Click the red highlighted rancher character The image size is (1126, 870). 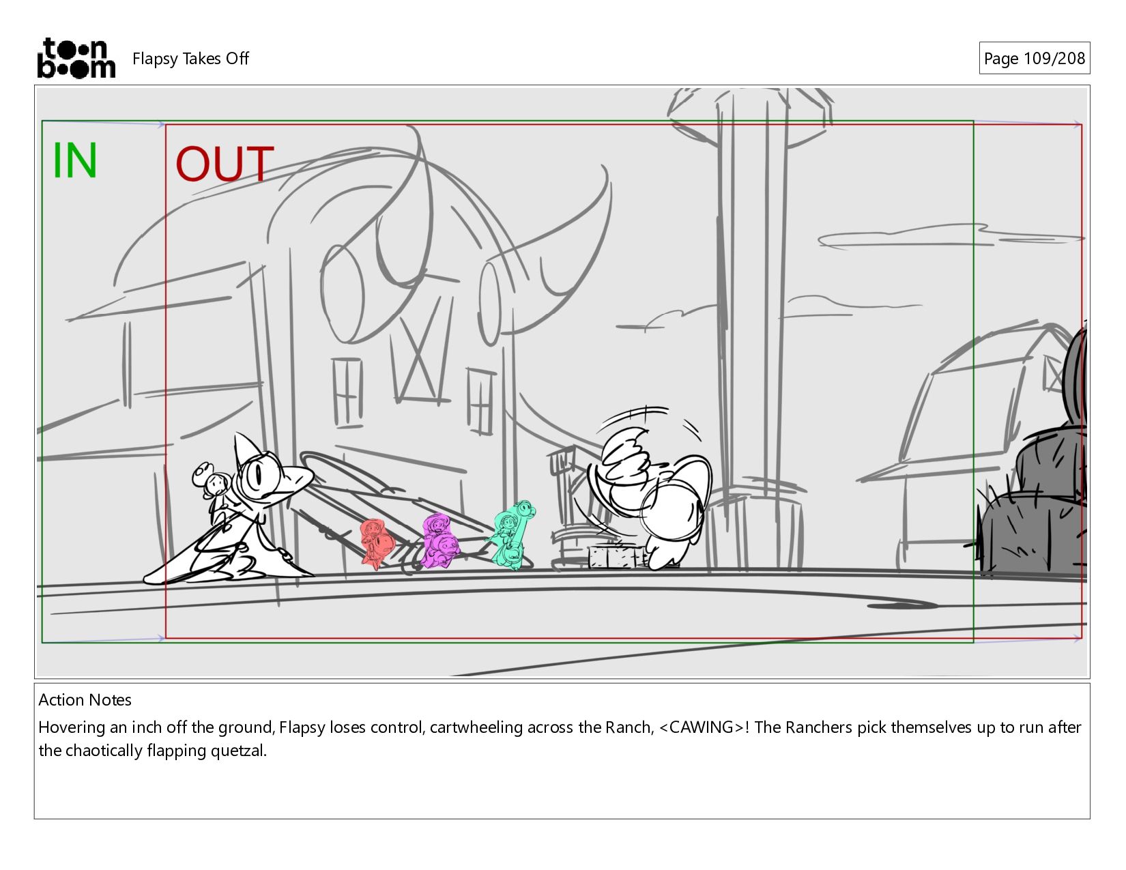pos(377,544)
